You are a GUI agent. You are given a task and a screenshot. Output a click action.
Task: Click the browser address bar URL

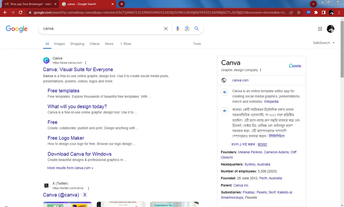pyautogui.click(x=160, y=12)
